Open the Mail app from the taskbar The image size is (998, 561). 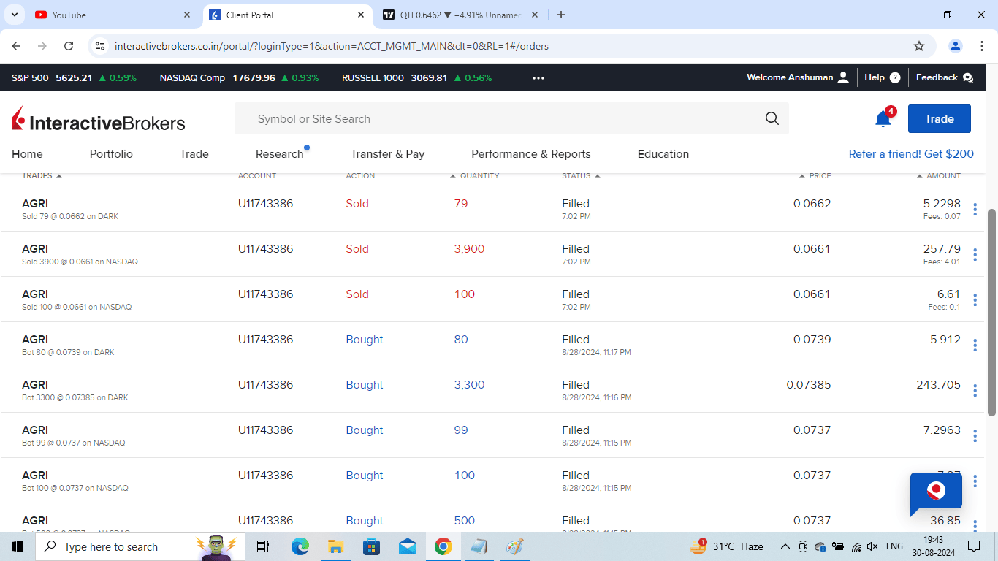[x=407, y=546]
